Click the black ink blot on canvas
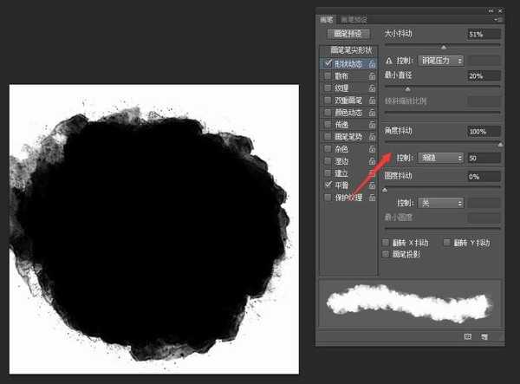The width and height of the screenshot is (520, 384). pos(149,236)
